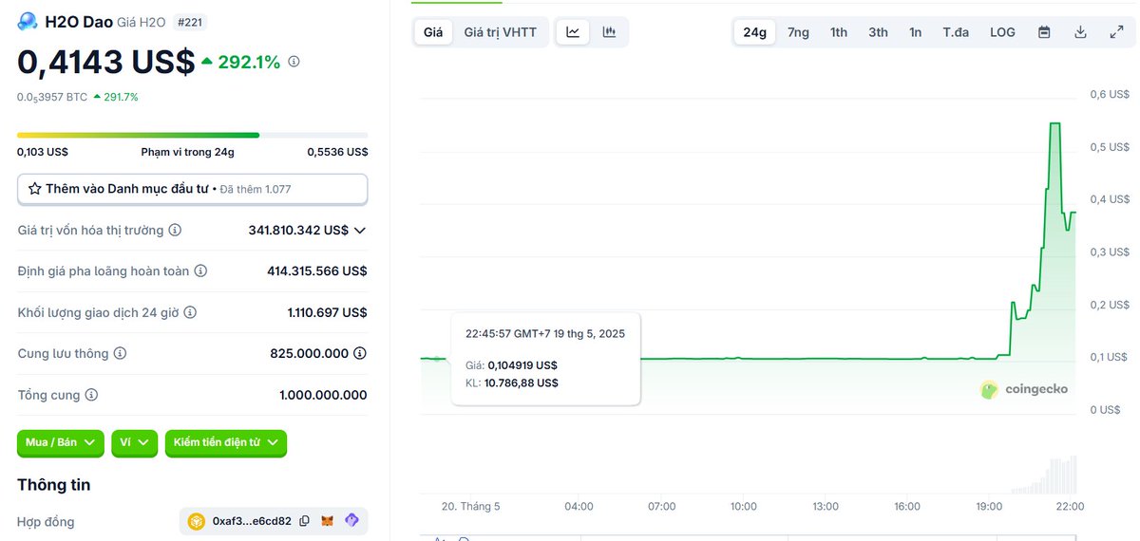Expand the chart to fullscreen

point(1116,32)
